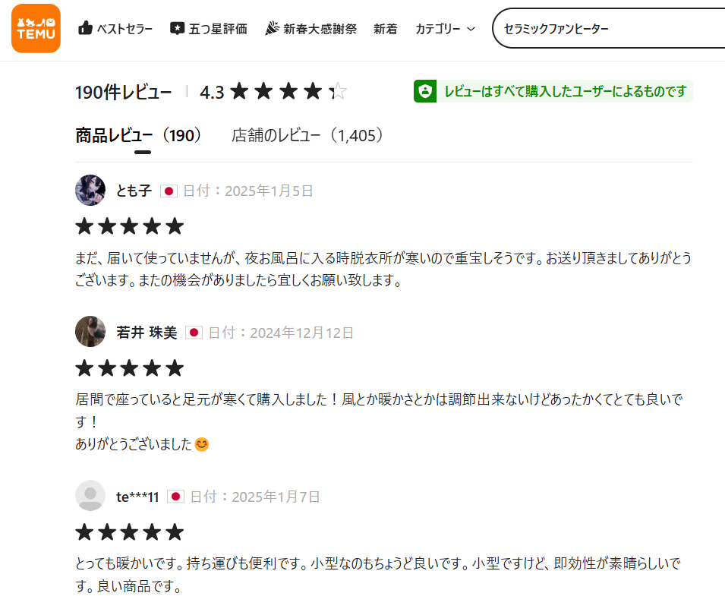
Task: Click the five-star rating speech bubble icon
Action: (177, 29)
